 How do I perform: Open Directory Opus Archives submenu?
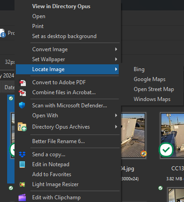coord(68,127)
